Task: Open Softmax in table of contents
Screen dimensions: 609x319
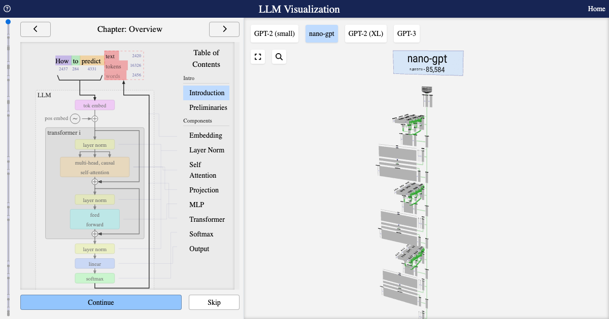Action: pos(201,234)
